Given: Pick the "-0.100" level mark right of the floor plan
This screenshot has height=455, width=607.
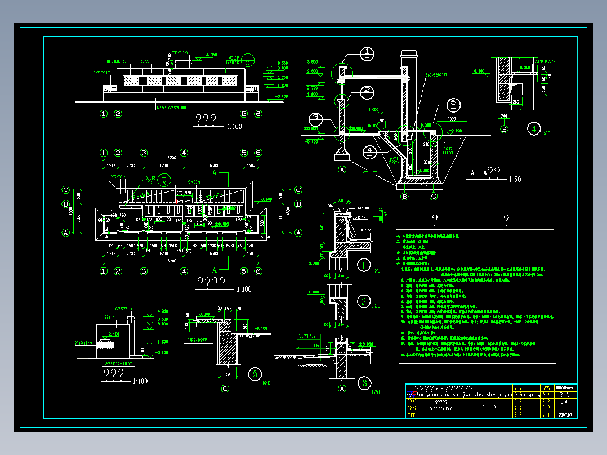Looking at the screenshot, I should [x=266, y=199].
